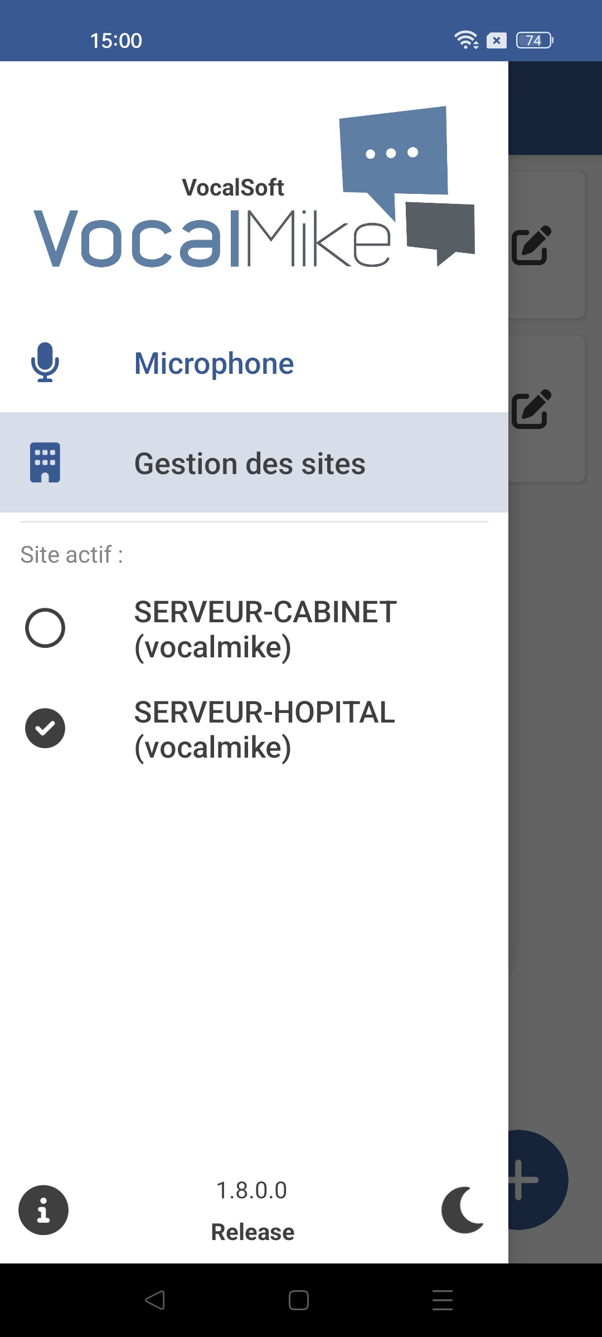Tap the Android back navigation arrow
Screen dimensions: 602x1337
[155, 1300]
